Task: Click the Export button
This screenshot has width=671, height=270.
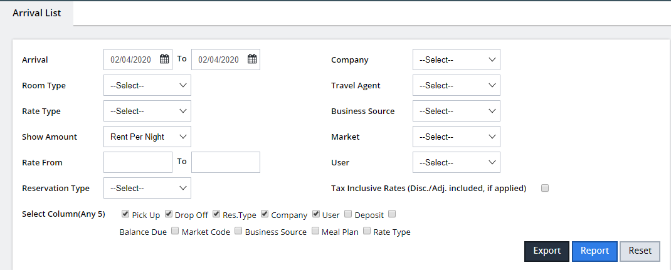Action: coord(546,251)
